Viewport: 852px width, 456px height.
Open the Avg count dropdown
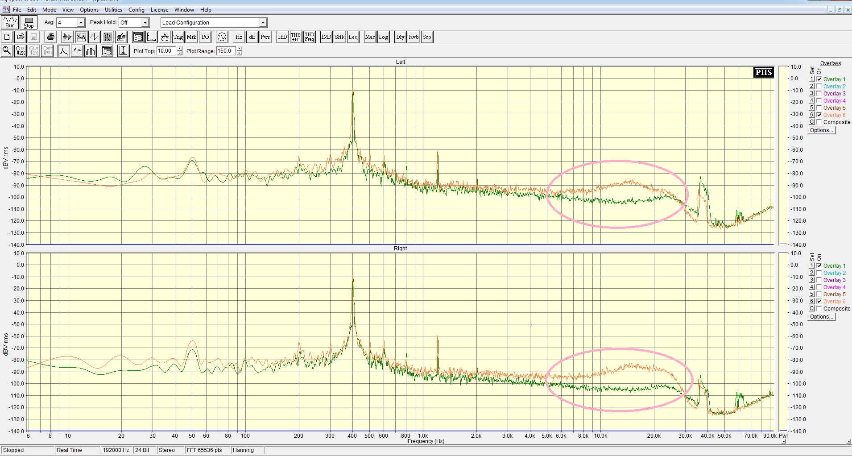click(x=81, y=23)
